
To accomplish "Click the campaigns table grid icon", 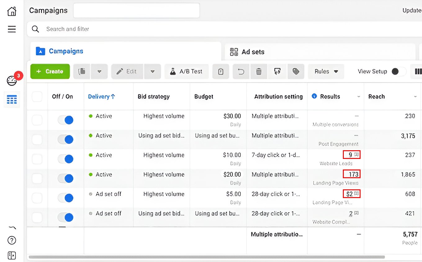I will 12,100.
